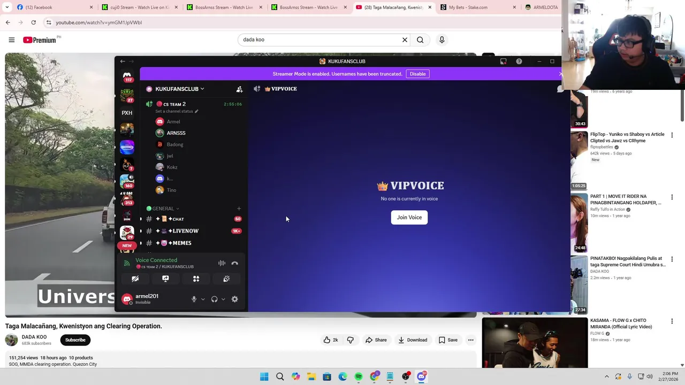The image size is (685, 385).
Task: Download the YouTube video
Action: coord(412,340)
